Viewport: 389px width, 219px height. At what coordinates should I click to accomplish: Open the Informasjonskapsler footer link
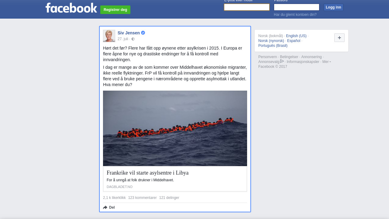coord(303,62)
